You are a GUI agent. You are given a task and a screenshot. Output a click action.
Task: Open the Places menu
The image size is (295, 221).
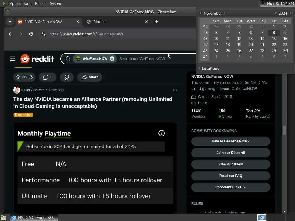point(40,3)
